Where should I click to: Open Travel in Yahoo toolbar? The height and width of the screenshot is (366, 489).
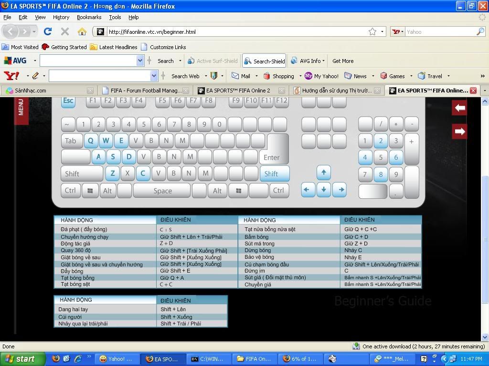(430, 76)
